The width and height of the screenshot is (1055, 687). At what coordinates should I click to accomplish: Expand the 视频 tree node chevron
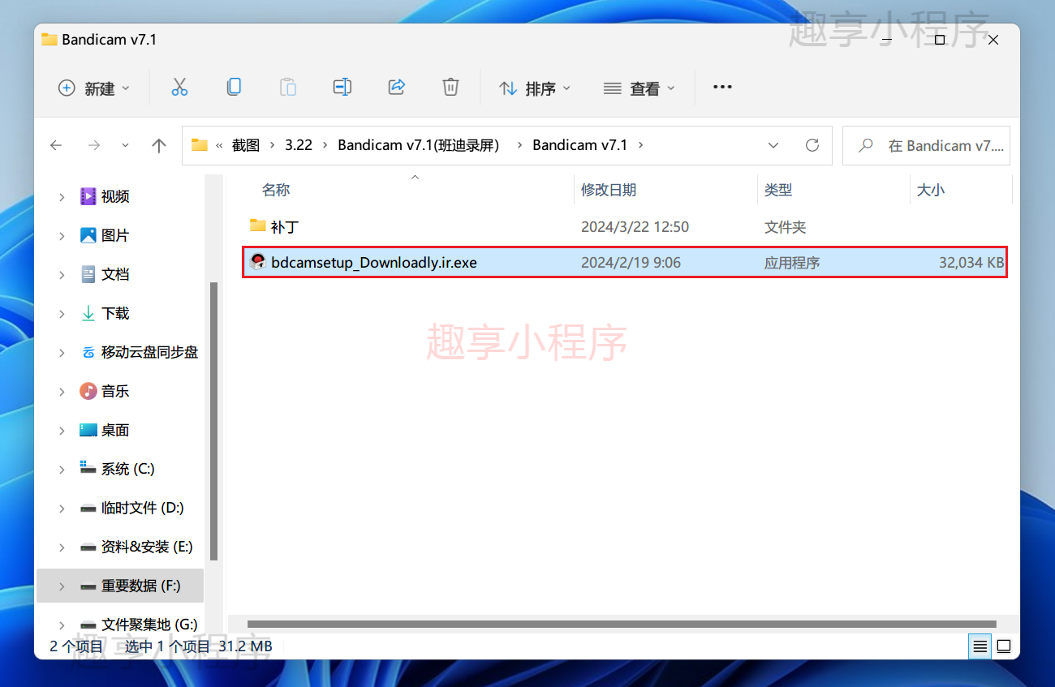(62, 197)
